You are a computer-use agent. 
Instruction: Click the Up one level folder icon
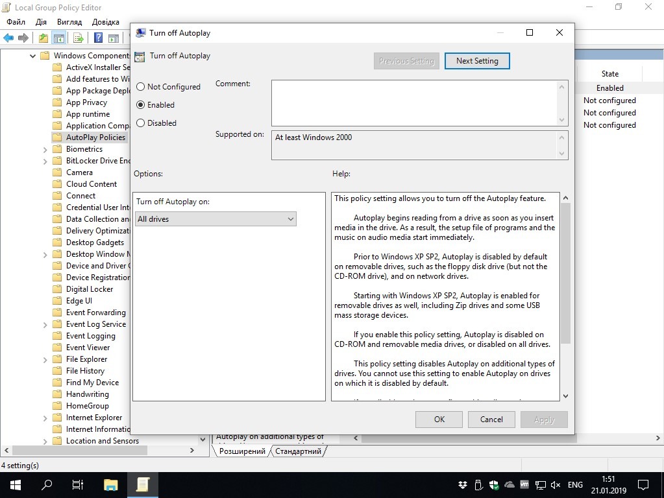[x=43, y=38]
